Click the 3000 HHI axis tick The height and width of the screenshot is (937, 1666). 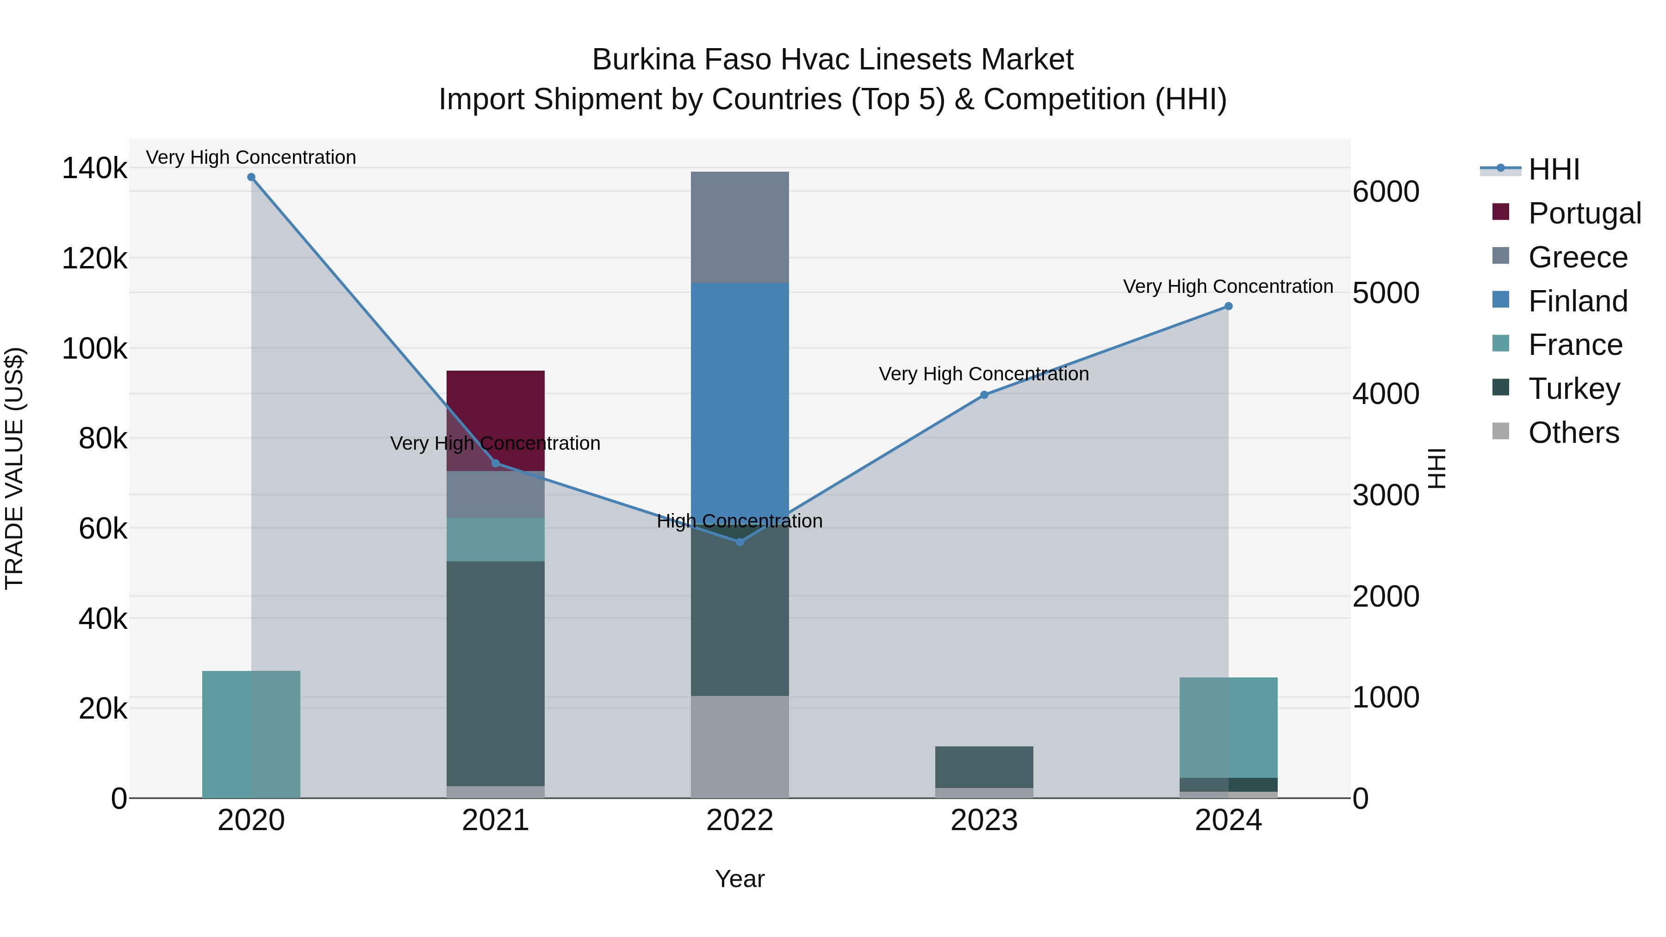pyautogui.click(x=1386, y=495)
